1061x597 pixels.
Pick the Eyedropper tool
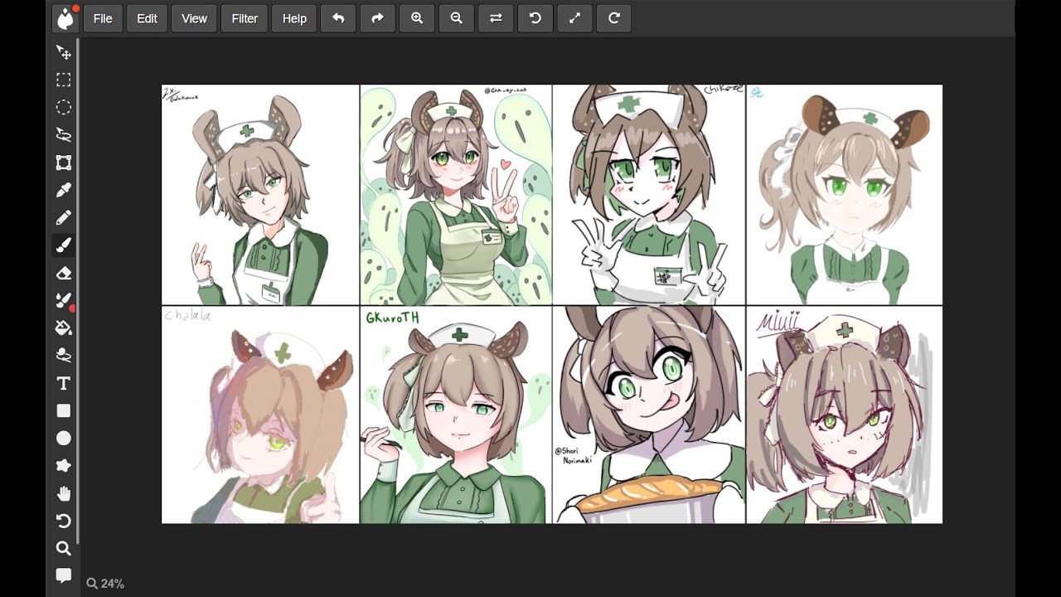tap(63, 190)
